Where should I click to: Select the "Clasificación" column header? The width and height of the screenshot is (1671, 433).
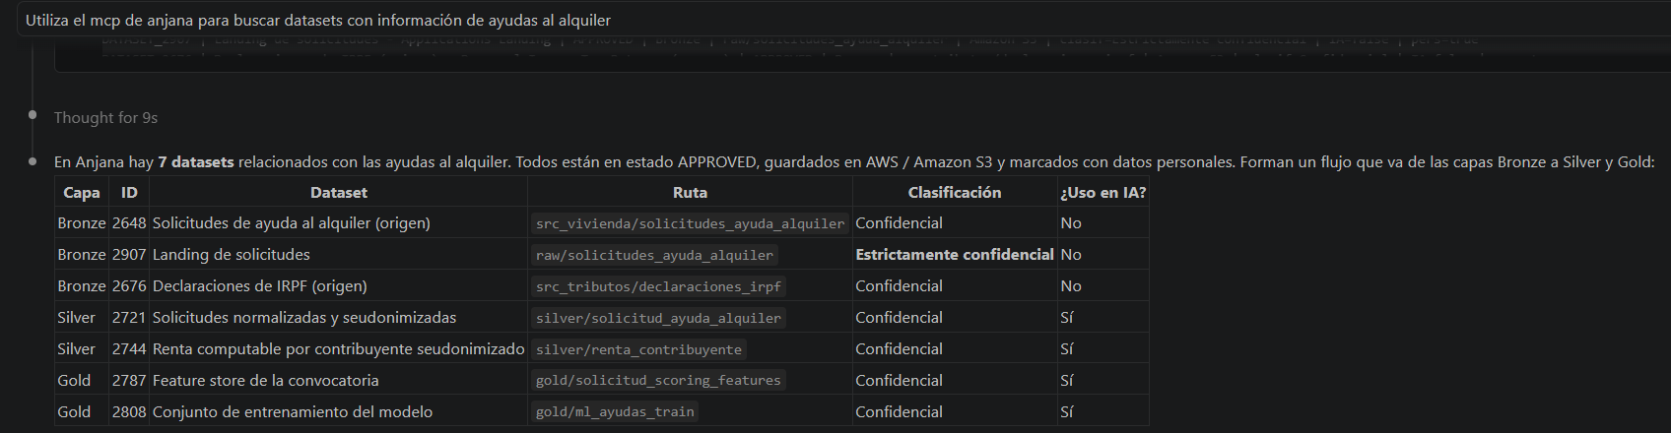pos(955,193)
